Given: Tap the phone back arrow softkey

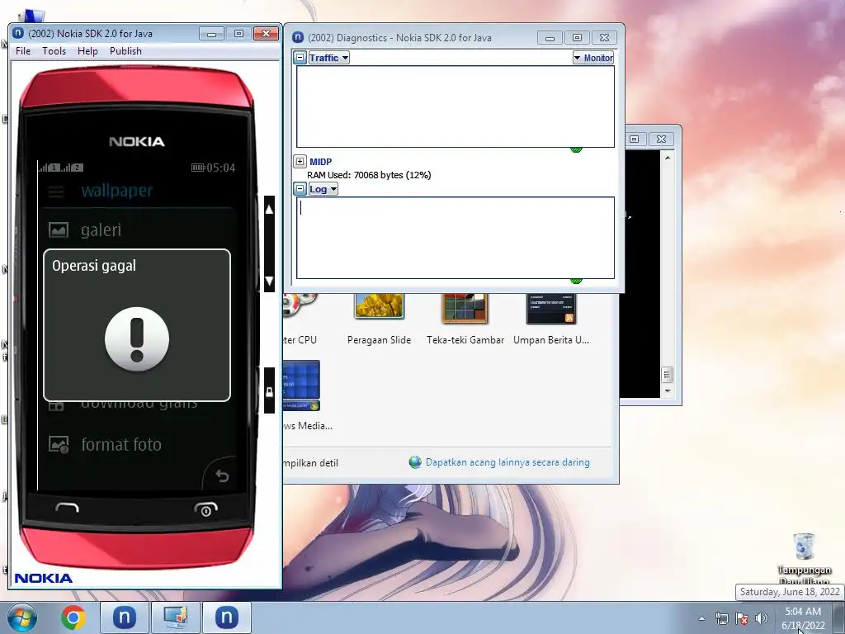Looking at the screenshot, I should pos(222,475).
